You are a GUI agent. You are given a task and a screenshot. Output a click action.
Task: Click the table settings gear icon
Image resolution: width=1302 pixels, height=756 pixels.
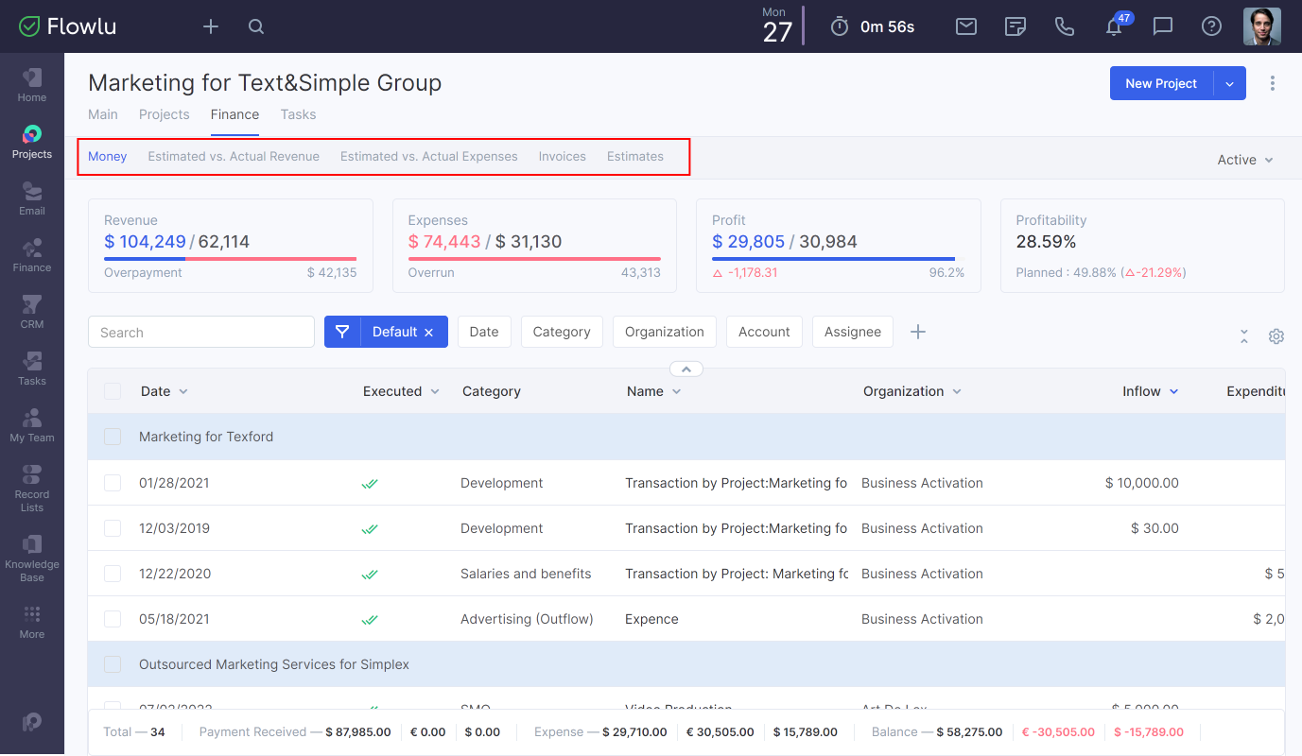coord(1276,336)
